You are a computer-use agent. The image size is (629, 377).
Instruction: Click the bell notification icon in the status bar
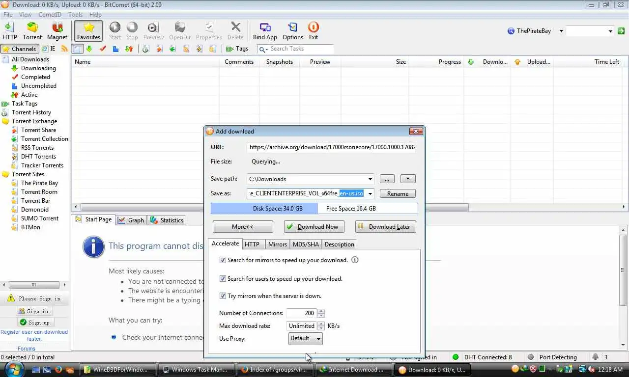click(x=596, y=357)
